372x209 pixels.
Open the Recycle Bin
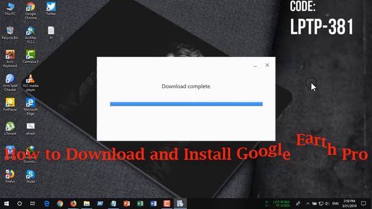(10, 33)
